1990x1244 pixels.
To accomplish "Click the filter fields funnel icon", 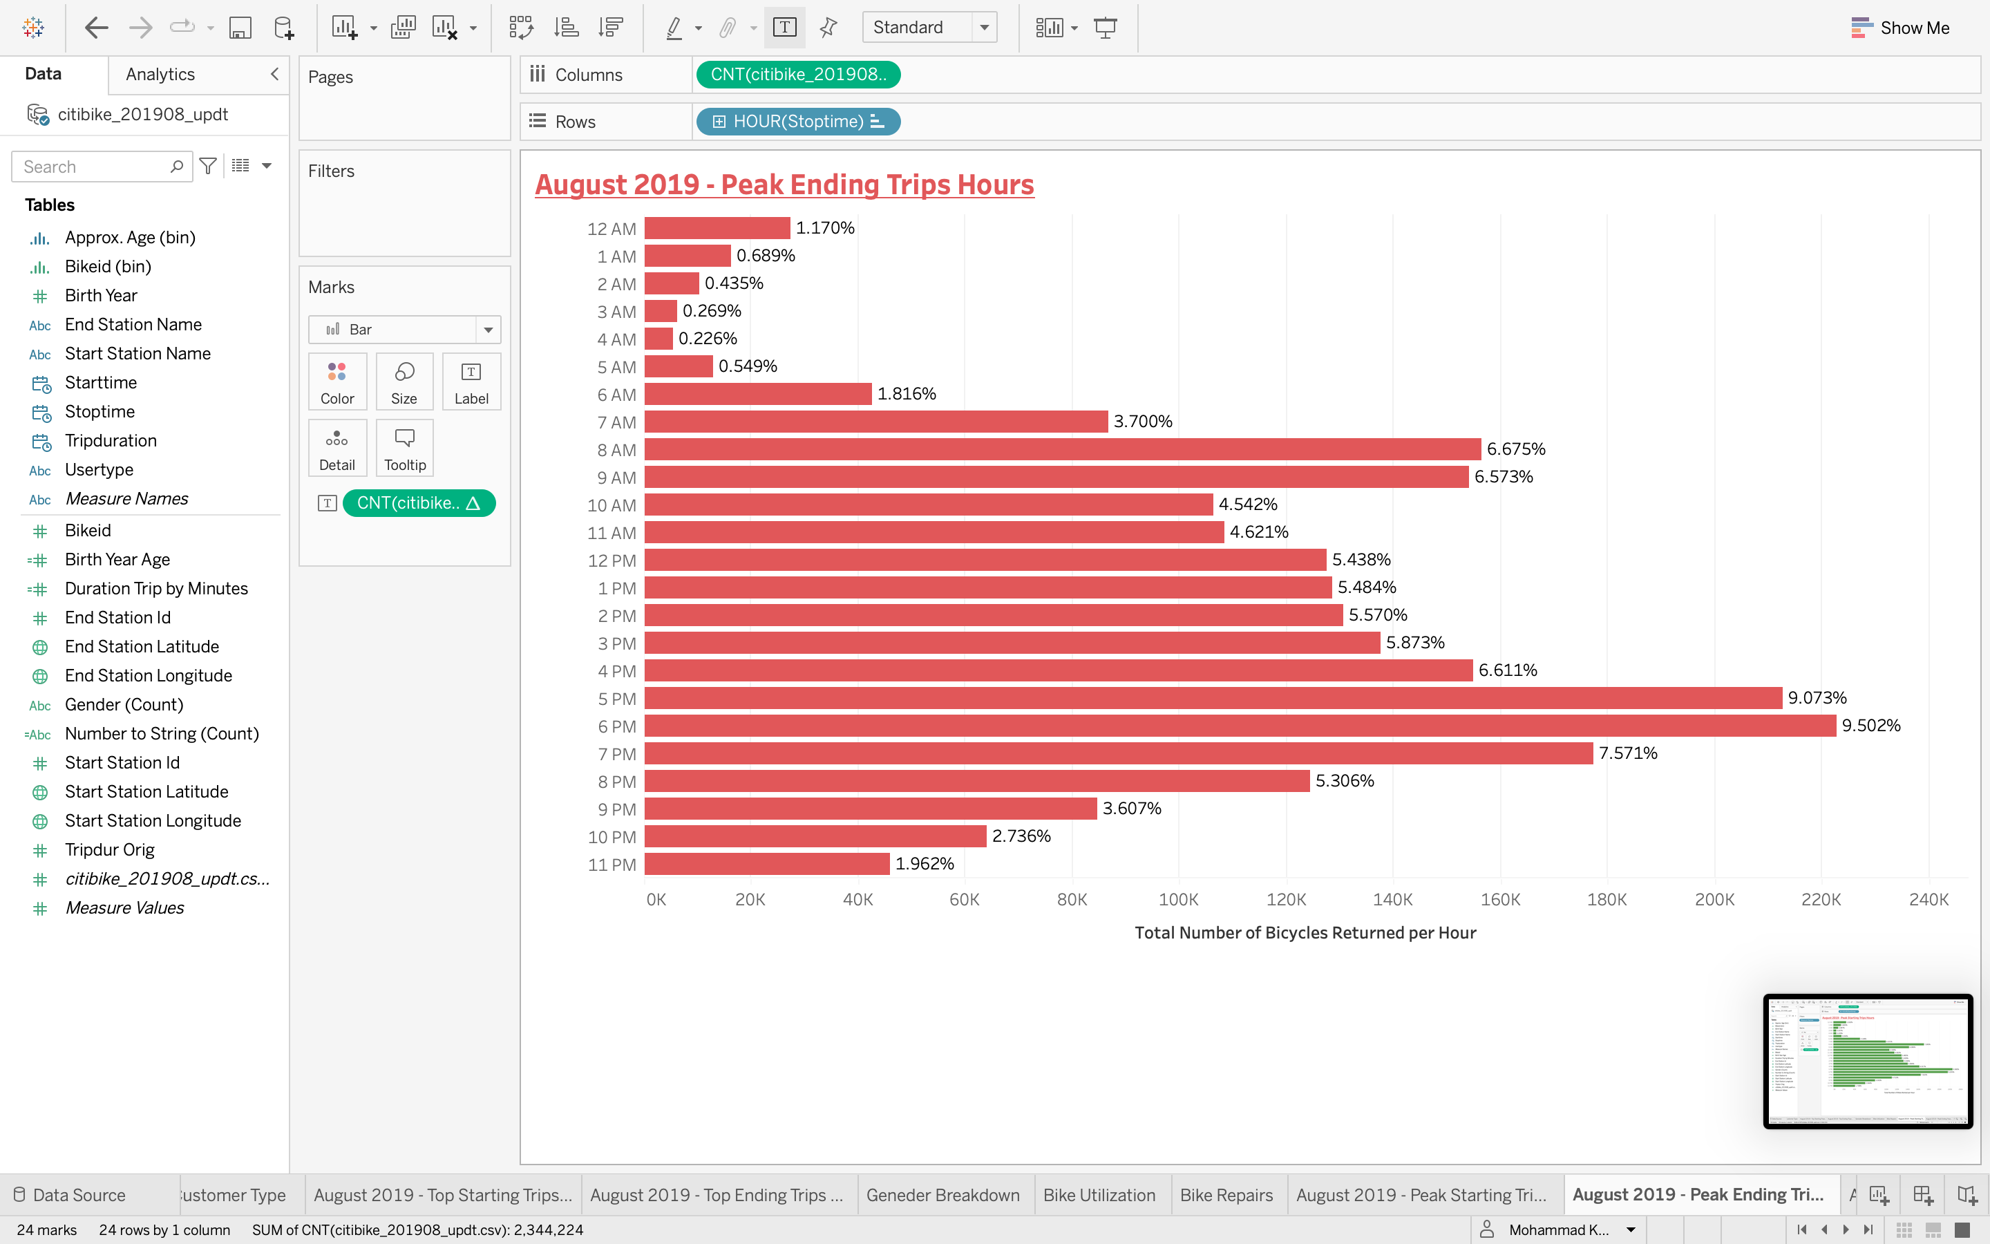I will (x=208, y=166).
